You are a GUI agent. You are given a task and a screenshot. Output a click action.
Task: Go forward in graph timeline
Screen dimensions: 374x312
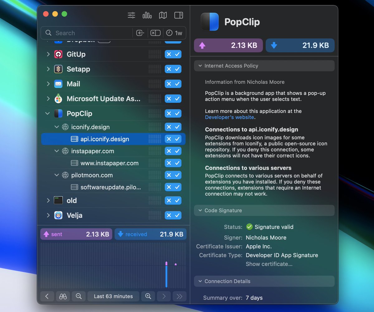(164, 296)
